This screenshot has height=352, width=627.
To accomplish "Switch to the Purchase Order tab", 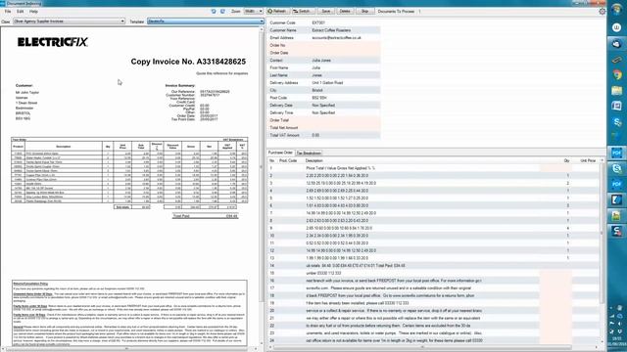I will [280, 153].
